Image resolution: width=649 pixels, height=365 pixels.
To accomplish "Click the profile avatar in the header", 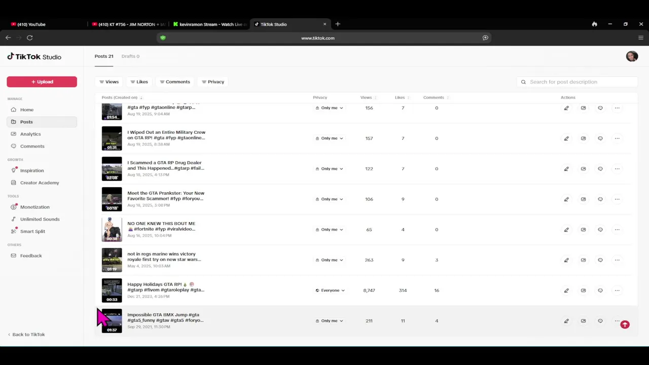I will (632, 56).
